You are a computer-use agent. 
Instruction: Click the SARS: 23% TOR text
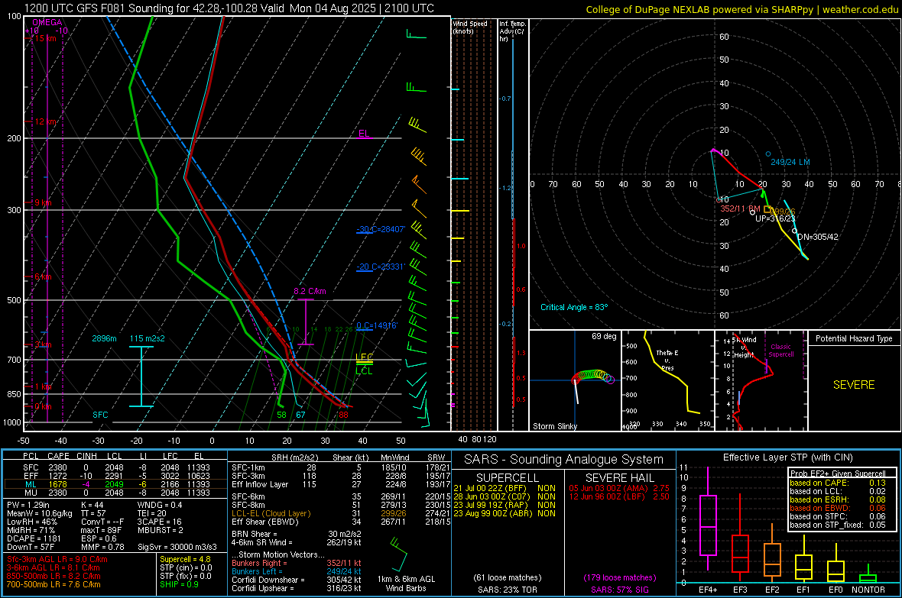point(507,590)
